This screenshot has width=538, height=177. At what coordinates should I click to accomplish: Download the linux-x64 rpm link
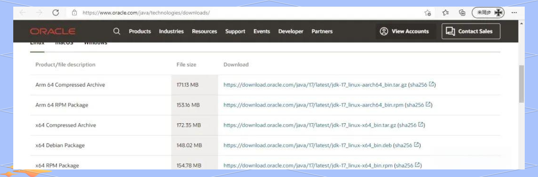(x=308, y=165)
